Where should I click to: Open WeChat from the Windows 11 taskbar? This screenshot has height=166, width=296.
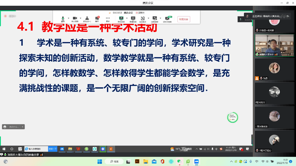click(180, 161)
